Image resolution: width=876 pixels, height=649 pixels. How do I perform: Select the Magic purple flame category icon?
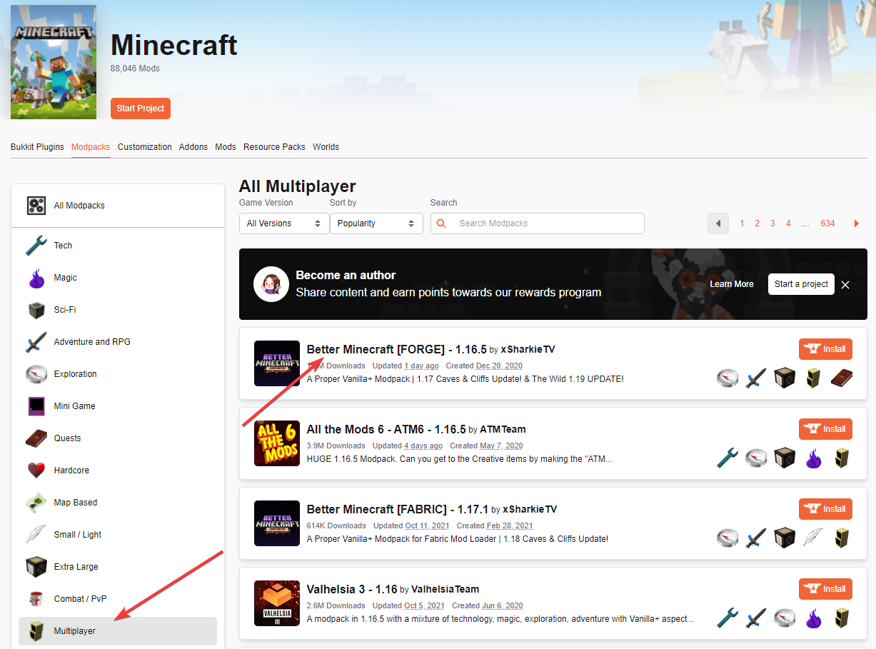36,278
